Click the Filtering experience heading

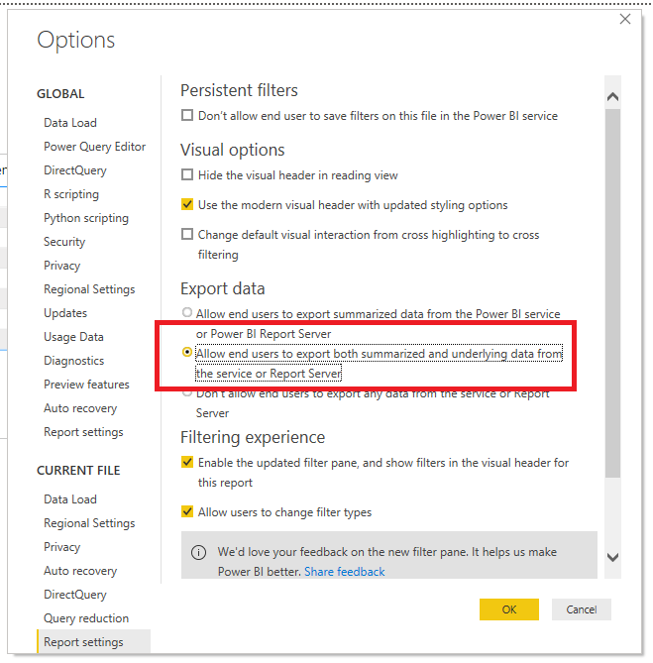pos(253,437)
